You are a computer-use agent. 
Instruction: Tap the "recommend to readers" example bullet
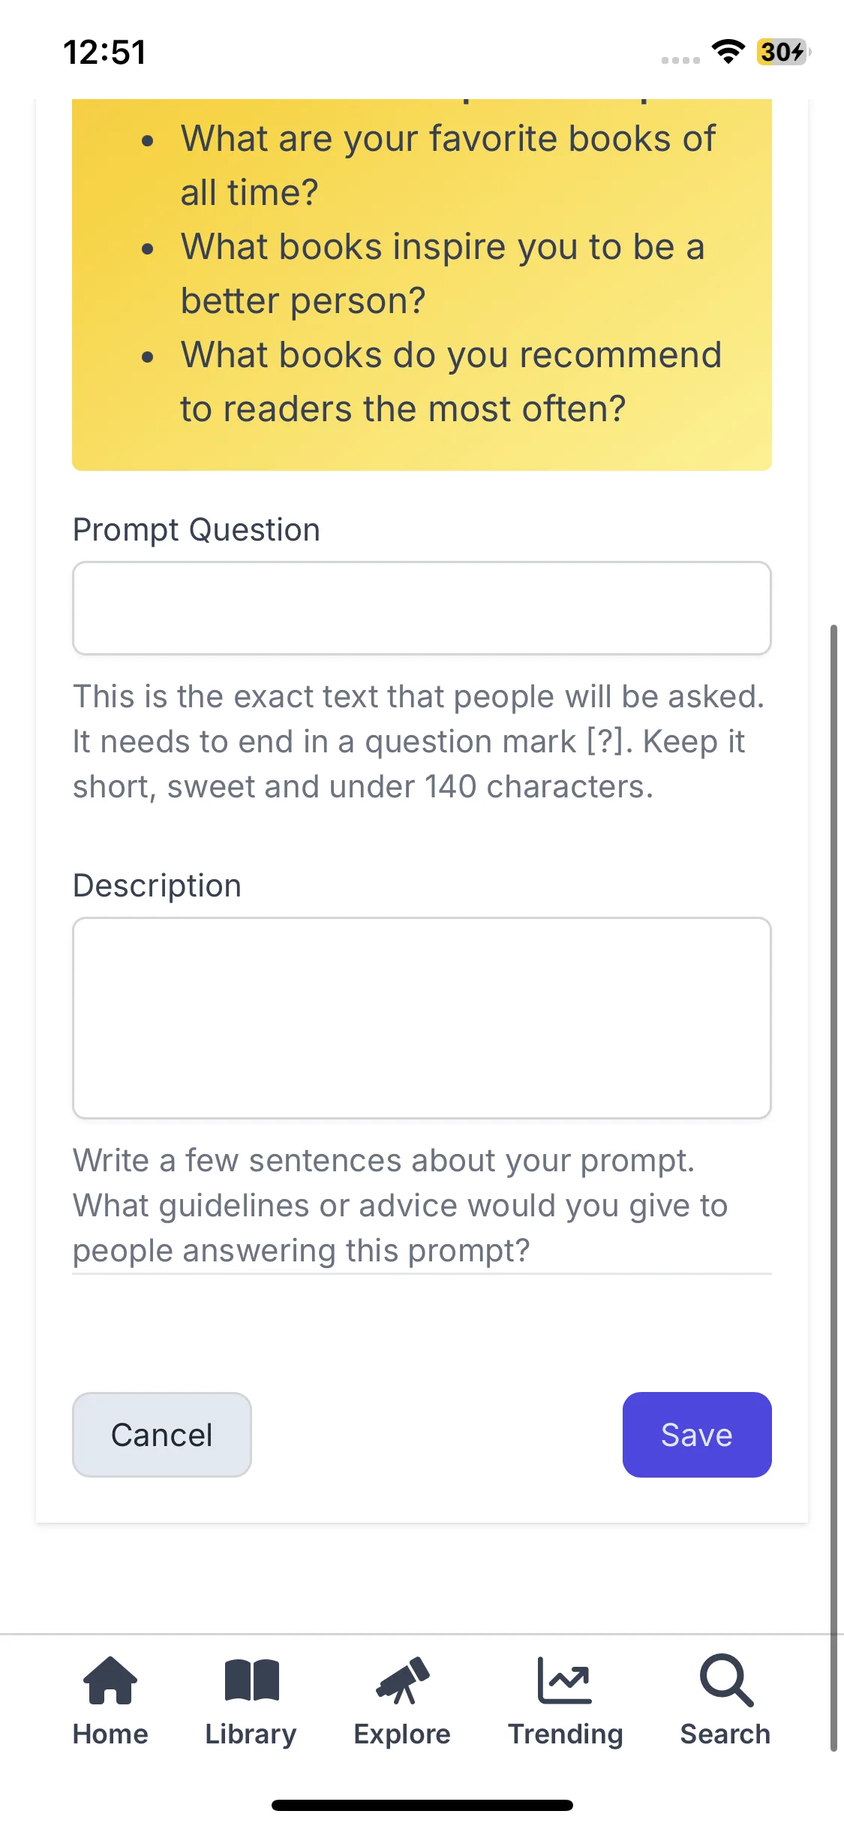click(450, 381)
